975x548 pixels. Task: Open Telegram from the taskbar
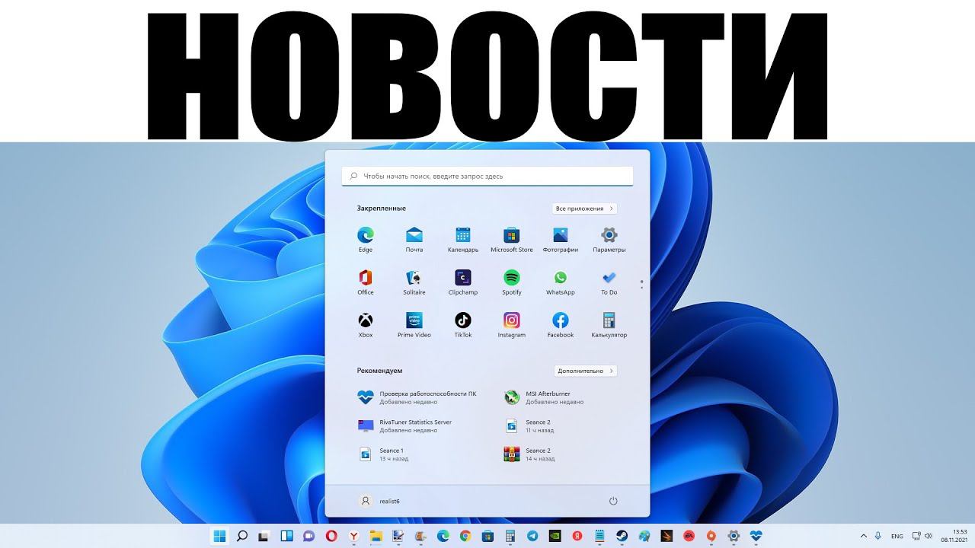coord(532,536)
